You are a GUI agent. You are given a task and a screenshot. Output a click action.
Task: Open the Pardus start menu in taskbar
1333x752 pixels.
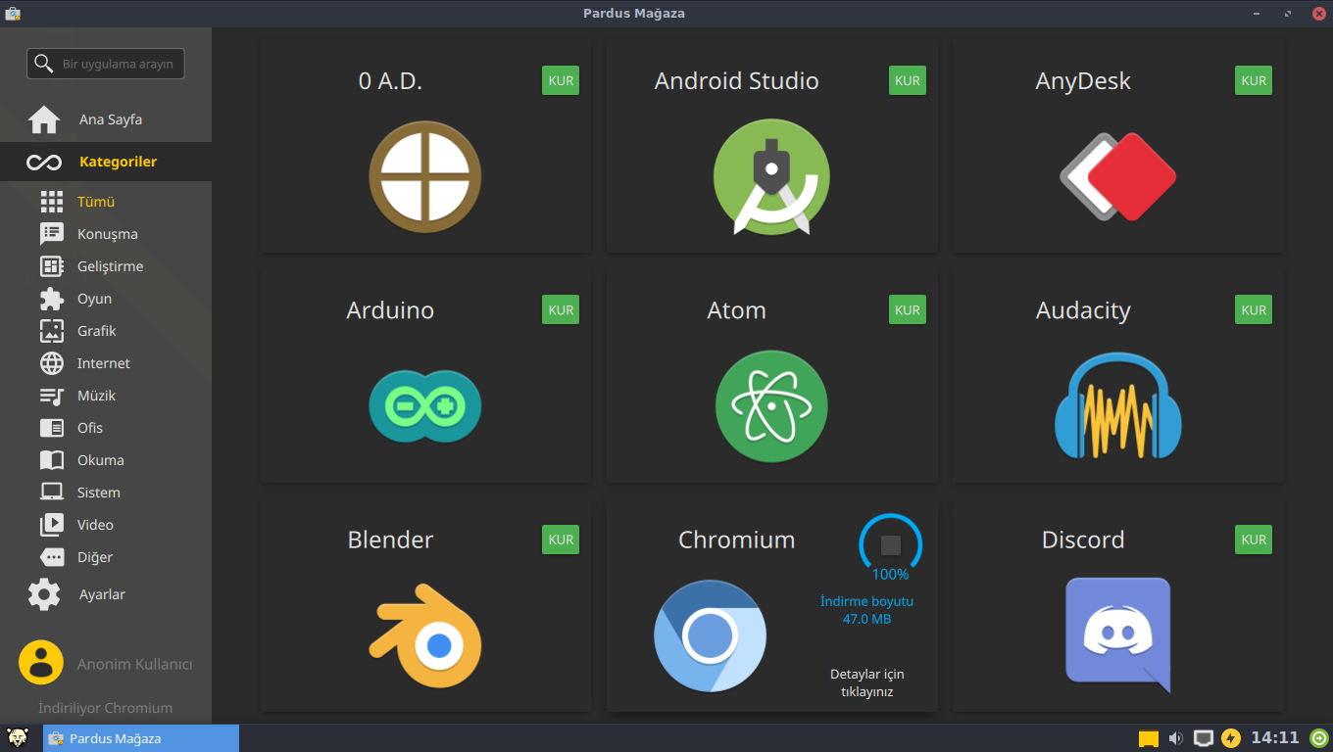17,738
